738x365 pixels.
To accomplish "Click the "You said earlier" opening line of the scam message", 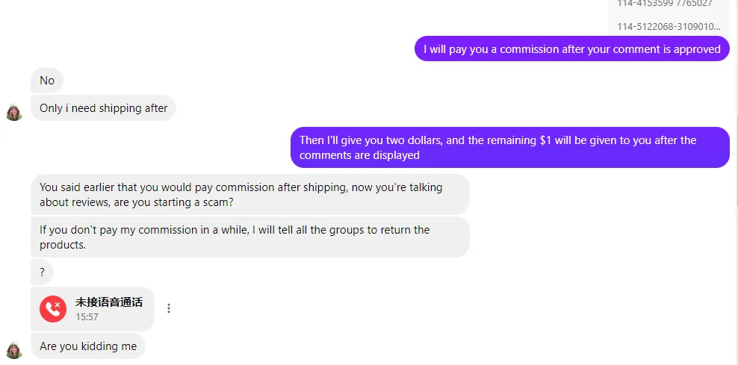I will 77,187.
